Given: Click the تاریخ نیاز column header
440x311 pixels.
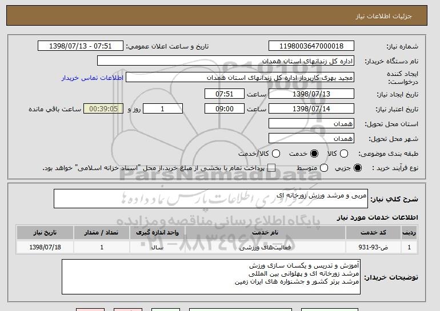Looking at the screenshot, I should coord(45,233).
